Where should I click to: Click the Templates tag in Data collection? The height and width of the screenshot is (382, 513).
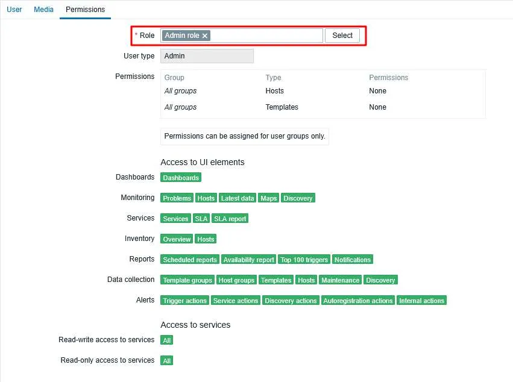tap(276, 280)
